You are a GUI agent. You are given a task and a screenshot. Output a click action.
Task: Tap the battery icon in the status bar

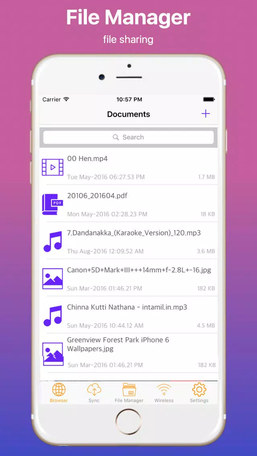(x=209, y=100)
